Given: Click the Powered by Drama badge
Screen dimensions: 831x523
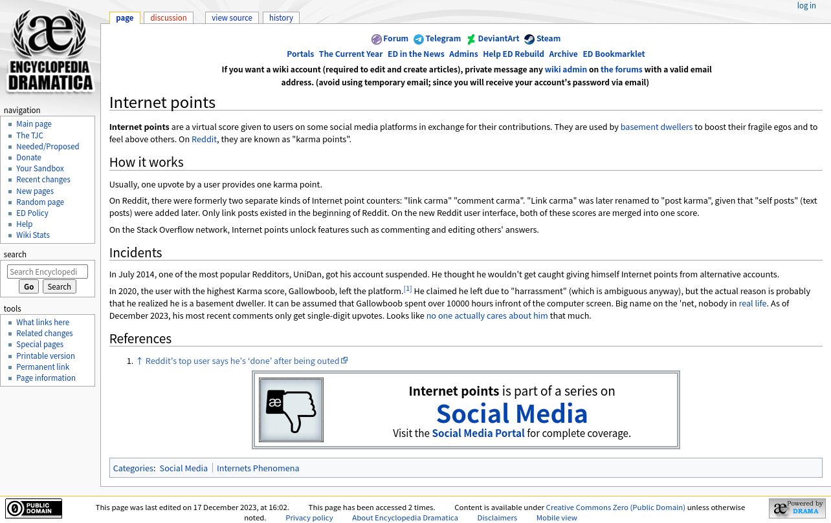Looking at the screenshot, I should click(797, 509).
